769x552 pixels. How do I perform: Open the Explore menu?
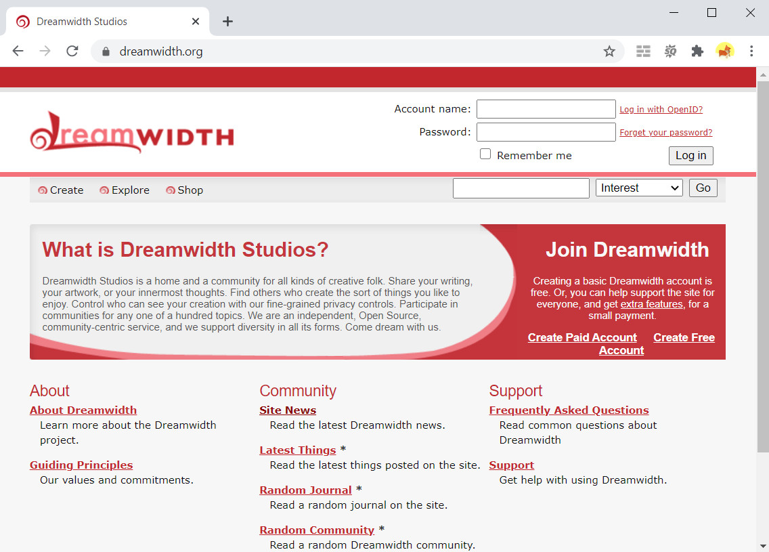[125, 190]
